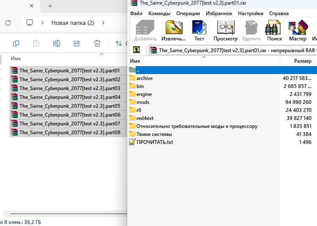Open the Операции menu

click(x=188, y=13)
